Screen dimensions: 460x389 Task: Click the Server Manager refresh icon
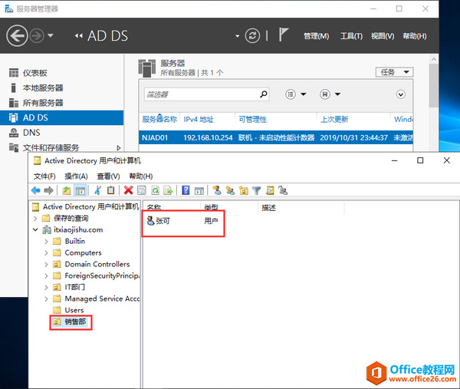[x=252, y=36]
